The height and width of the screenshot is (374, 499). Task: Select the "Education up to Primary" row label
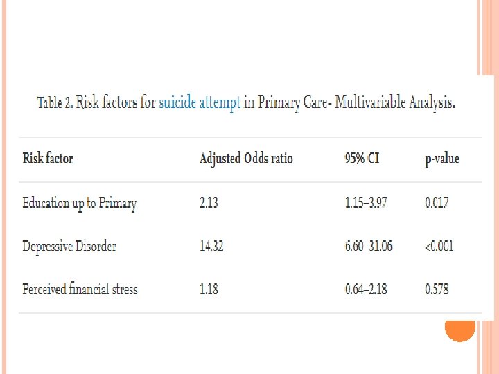(x=79, y=203)
